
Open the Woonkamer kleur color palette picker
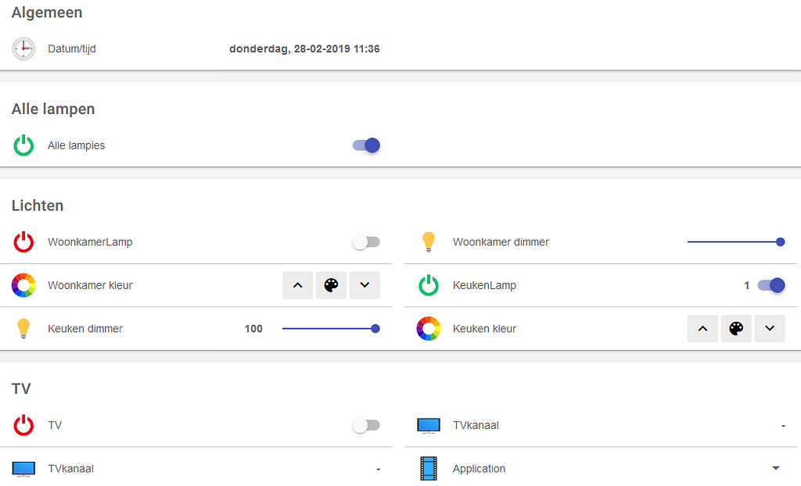[331, 285]
